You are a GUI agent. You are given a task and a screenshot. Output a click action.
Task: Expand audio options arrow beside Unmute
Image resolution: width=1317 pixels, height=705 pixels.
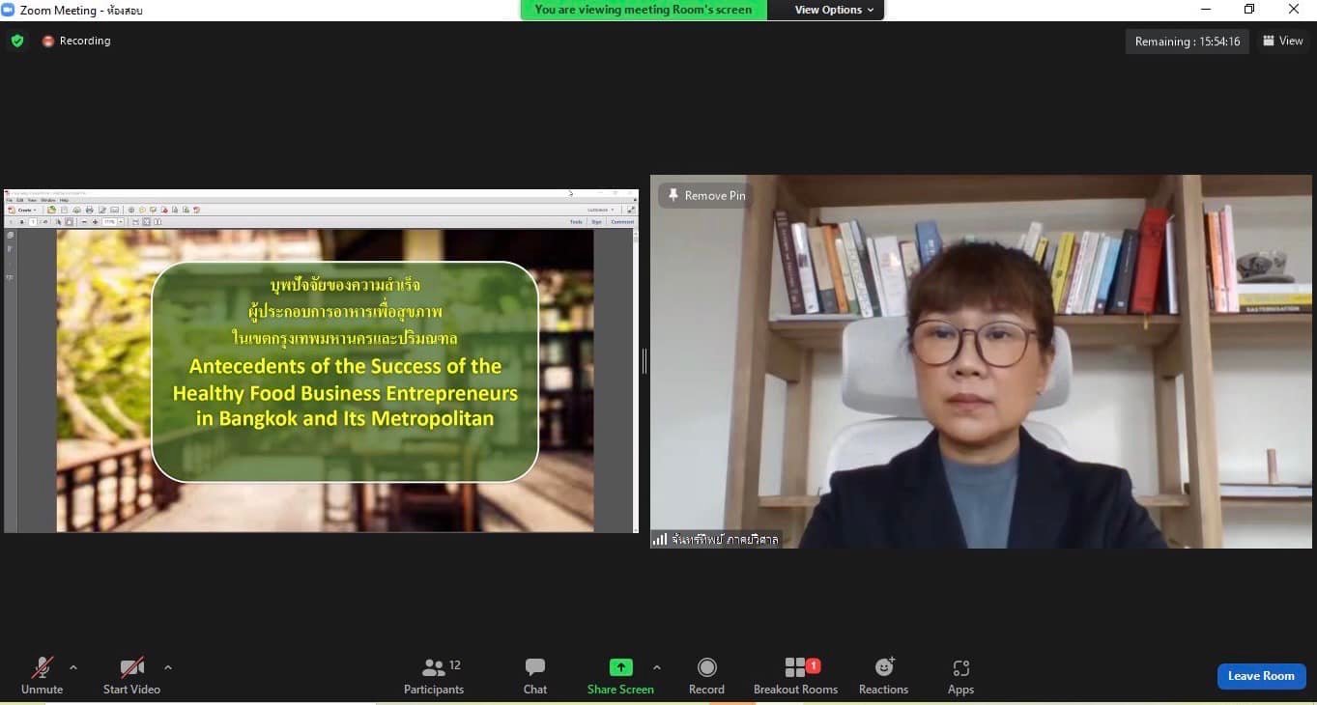point(73,667)
